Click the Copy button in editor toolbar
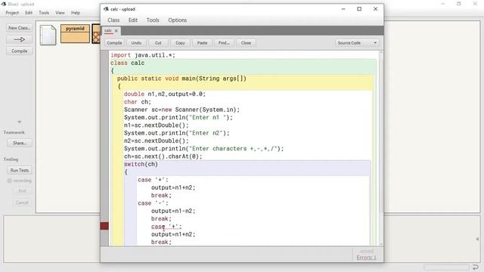 [x=180, y=43]
